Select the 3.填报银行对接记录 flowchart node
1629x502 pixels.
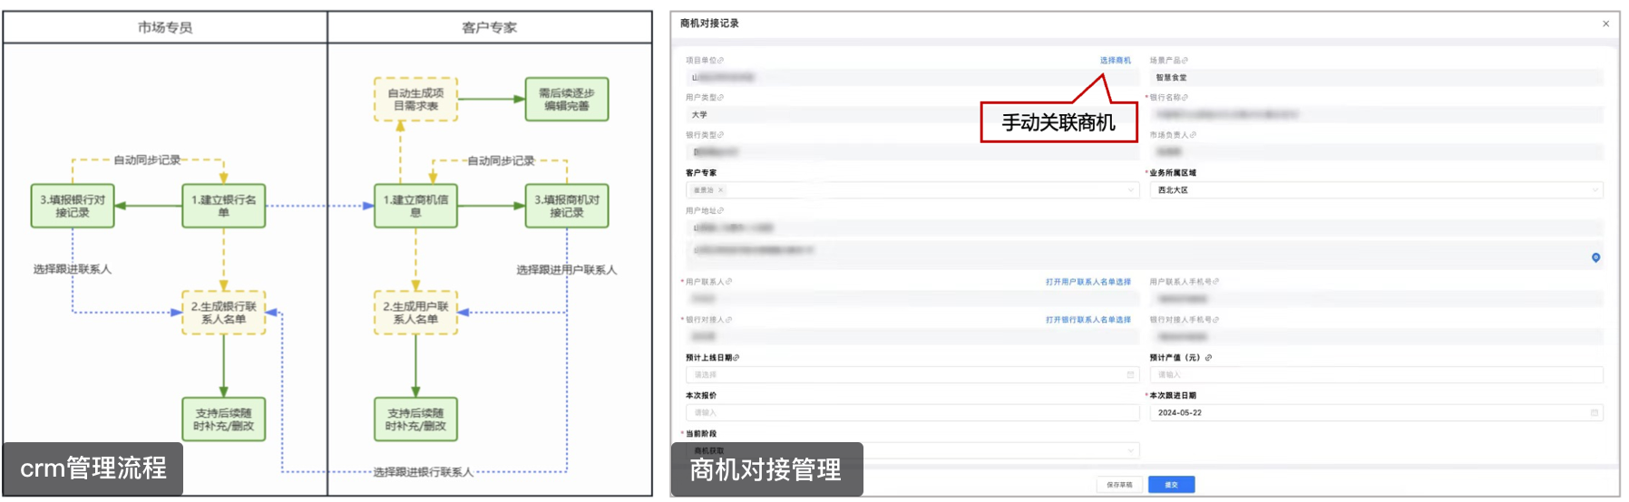tap(73, 206)
